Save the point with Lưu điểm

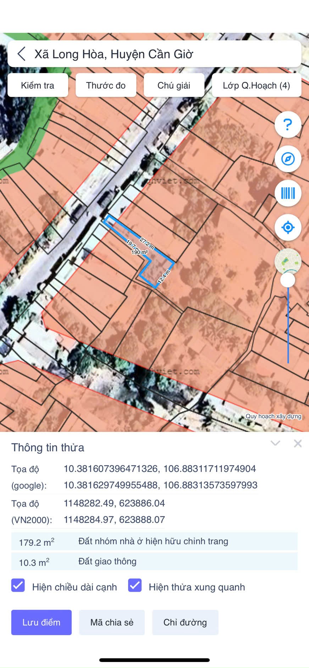click(x=42, y=622)
